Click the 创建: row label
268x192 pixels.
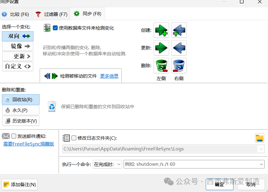click(146, 30)
